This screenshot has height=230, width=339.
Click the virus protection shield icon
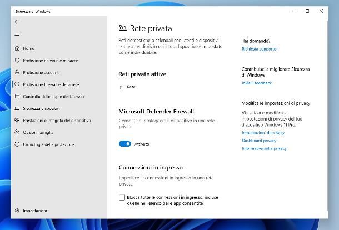[17, 61]
